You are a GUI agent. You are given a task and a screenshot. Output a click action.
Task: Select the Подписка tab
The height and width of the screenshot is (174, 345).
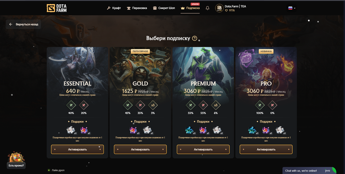(190, 8)
